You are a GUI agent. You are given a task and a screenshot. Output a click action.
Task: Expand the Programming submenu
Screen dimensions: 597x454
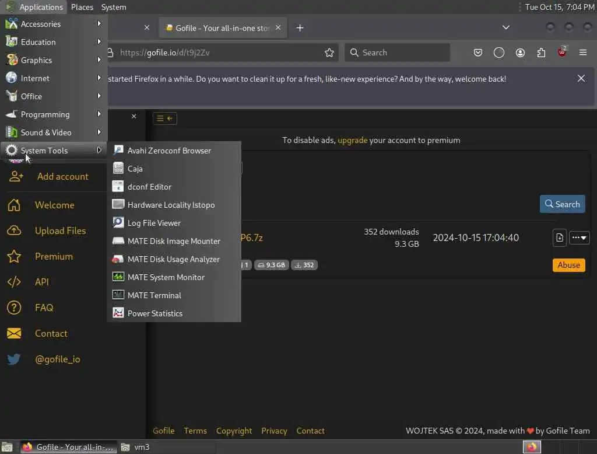(x=54, y=114)
